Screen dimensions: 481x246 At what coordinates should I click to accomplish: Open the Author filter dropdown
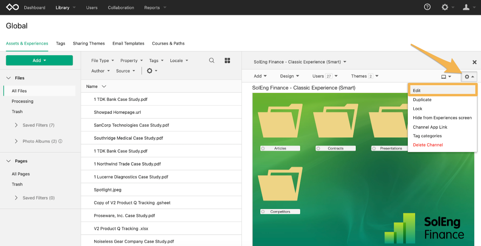tap(101, 71)
